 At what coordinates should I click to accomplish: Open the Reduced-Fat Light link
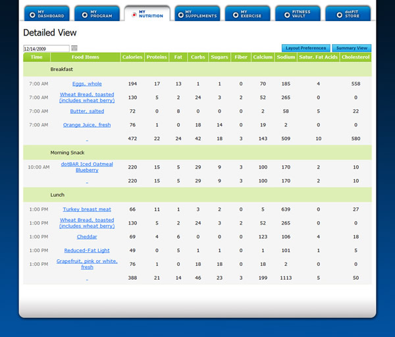(87, 250)
